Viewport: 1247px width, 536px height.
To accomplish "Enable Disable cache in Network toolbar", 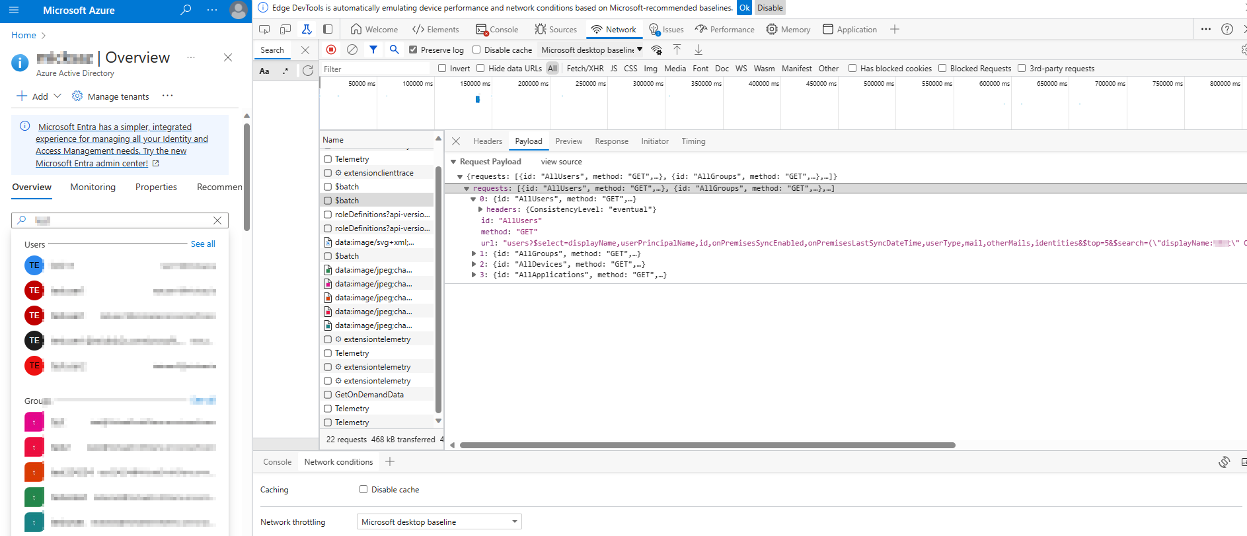I will pyautogui.click(x=476, y=50).
